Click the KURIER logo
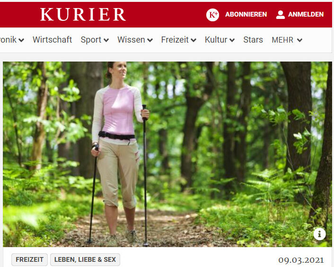 pyautogui.click(x=83, y=15)
